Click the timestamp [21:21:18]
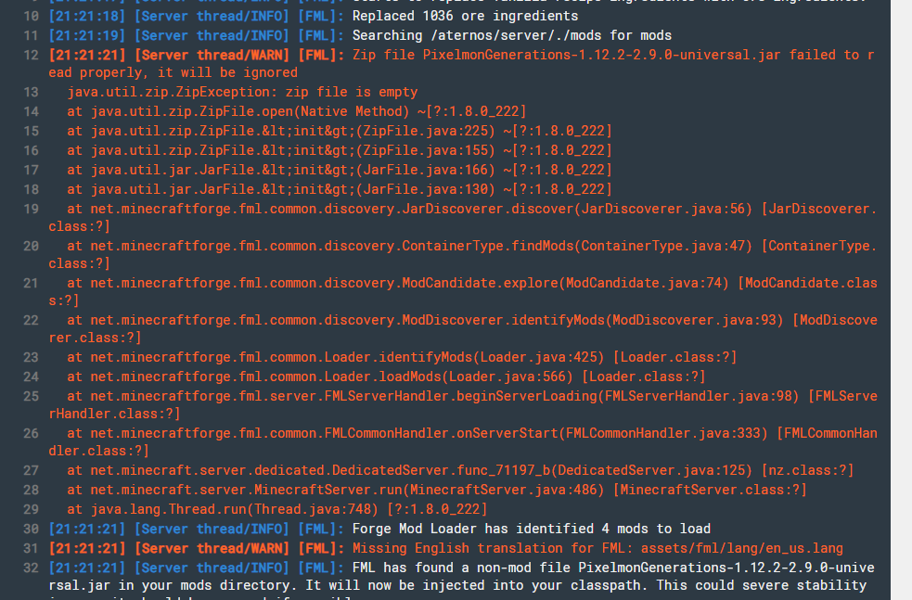This screenshot has width=912, height=600. pyautogui.click(x=86, y=17)
